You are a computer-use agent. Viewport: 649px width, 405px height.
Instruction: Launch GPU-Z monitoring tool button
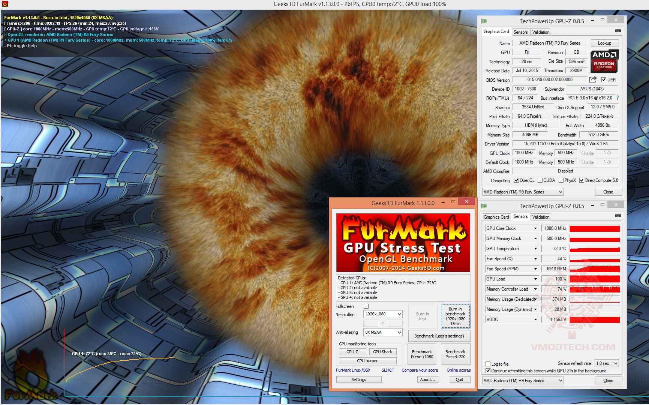tap(352, 352)
